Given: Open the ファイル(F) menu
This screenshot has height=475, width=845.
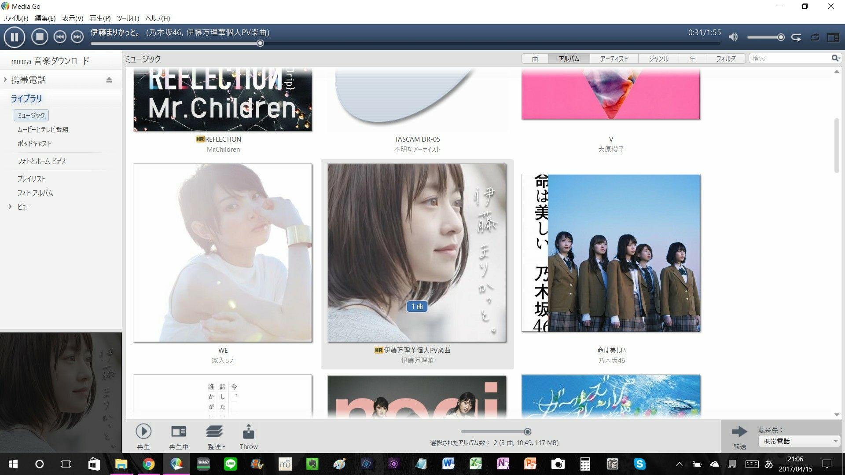Looking at the screenshot, I should (15, 18).
